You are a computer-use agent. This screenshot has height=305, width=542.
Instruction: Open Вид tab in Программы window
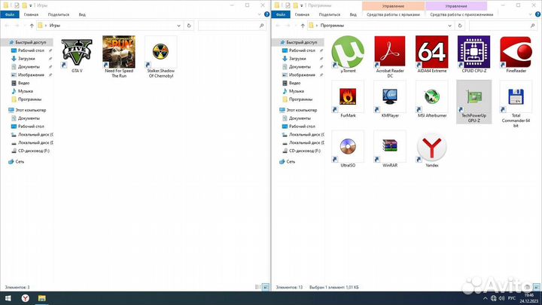[x=353, y=14]
